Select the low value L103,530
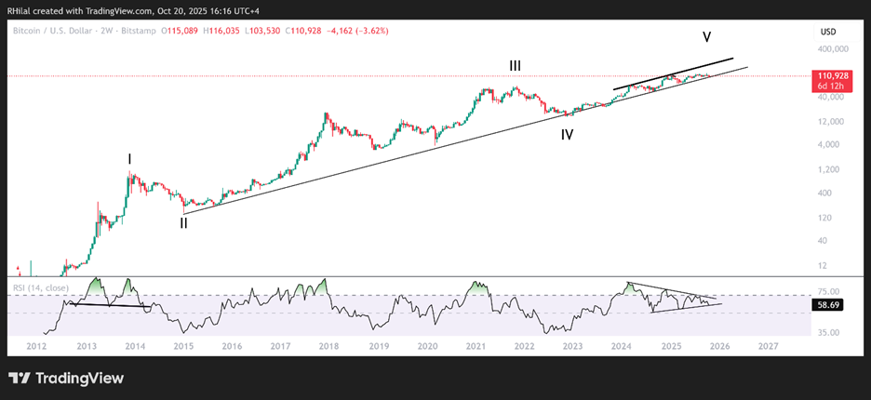 click(x=263, y=31)
